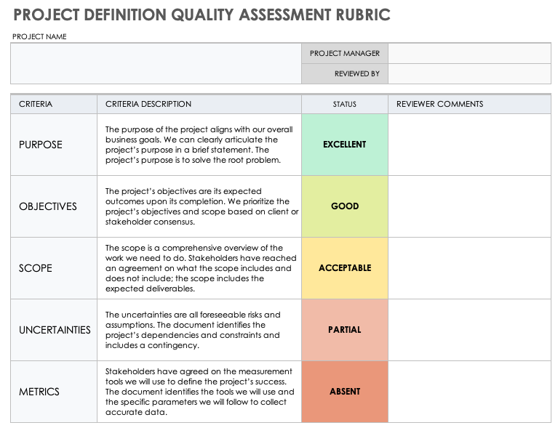Screen dimensions: 558x428
Task: Select the CRITERIA column header
Action: [x=54, y=104]
